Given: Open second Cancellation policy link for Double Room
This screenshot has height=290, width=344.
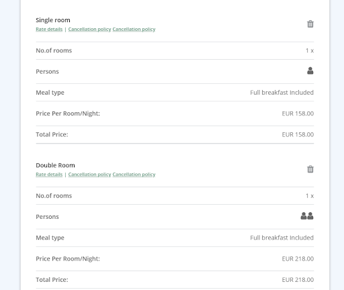Looking at the screenshot, I should tap(134, 175).
